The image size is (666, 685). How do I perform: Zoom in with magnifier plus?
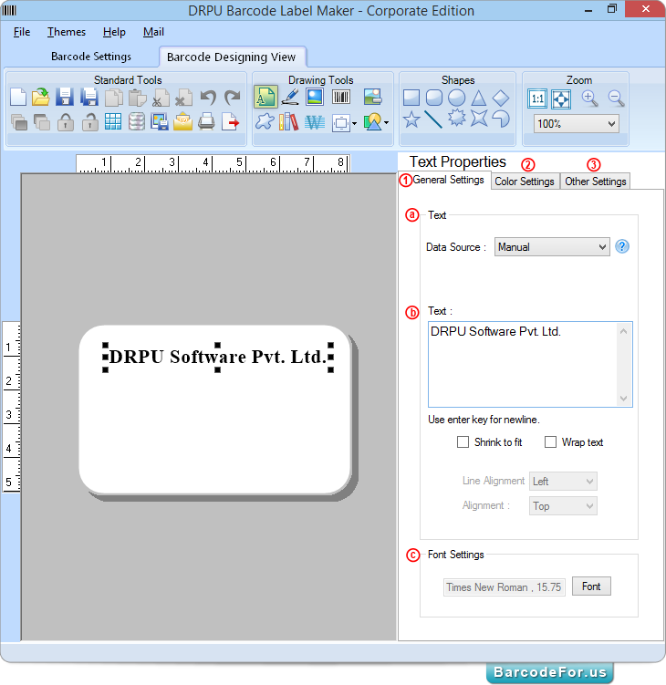(589, 99)
